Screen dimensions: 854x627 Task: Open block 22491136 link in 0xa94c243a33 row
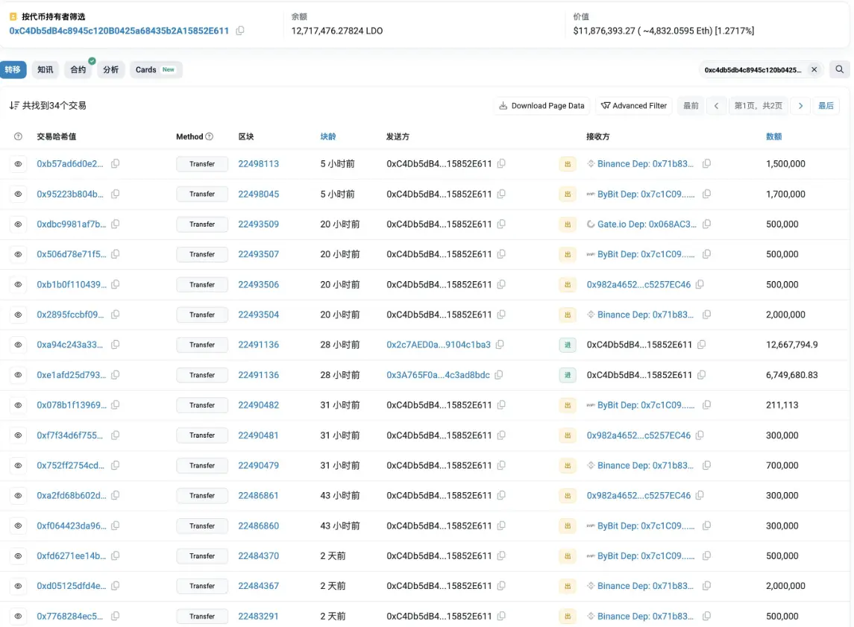coord(258,344)
